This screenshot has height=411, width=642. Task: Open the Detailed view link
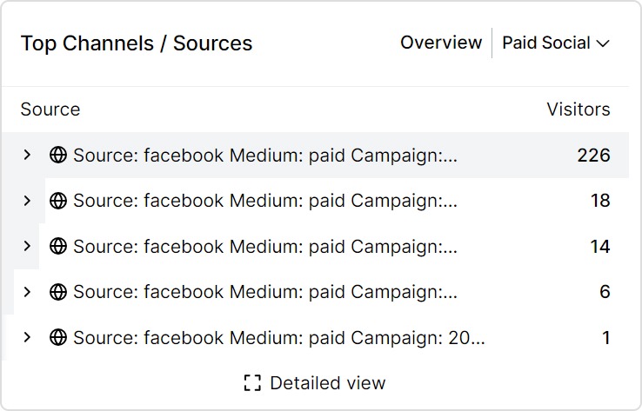pos(327,383)
